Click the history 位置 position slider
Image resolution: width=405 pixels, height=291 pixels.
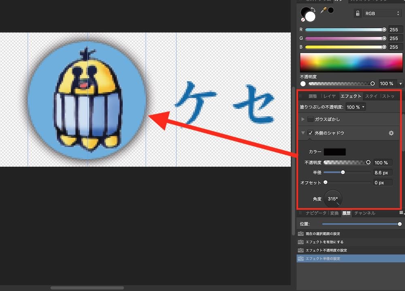tap(362, 224)
